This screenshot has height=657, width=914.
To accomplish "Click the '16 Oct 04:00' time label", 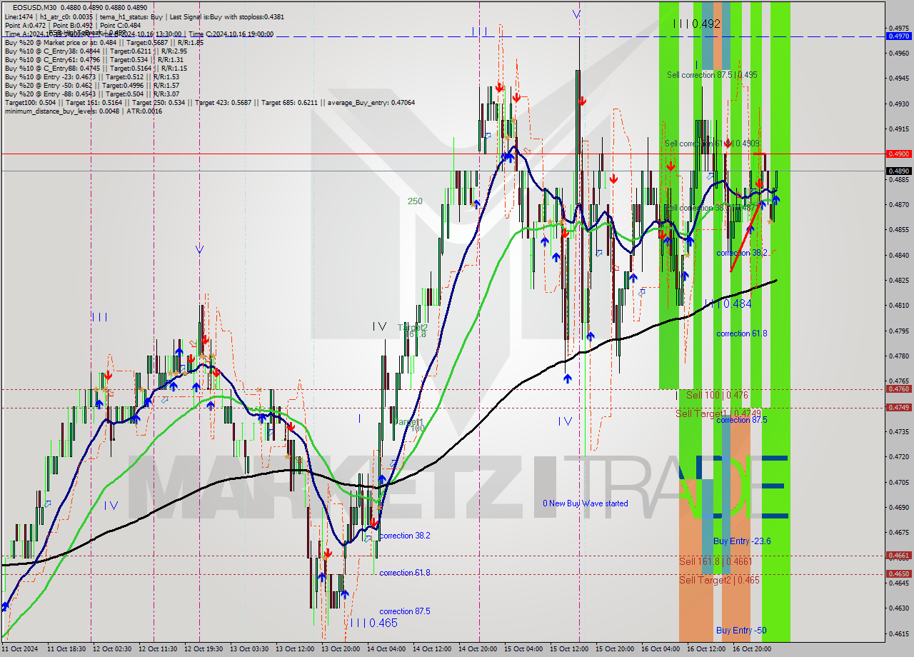I will tap(661, 649).
